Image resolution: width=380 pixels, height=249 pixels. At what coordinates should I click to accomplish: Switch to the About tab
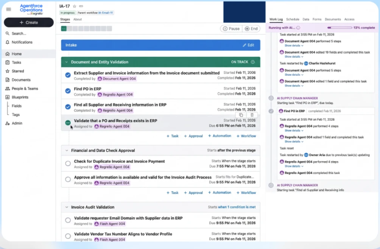coord(78,19)
